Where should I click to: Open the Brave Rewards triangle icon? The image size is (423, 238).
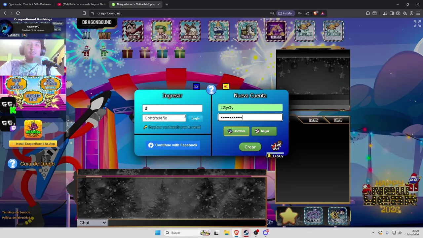pos(323,13)
